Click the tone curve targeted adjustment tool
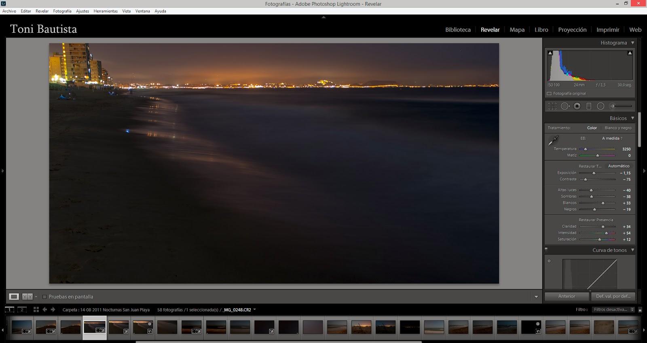 (x=549, y=261)
